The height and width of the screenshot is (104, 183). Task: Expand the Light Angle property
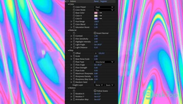[x=71, y=45]
